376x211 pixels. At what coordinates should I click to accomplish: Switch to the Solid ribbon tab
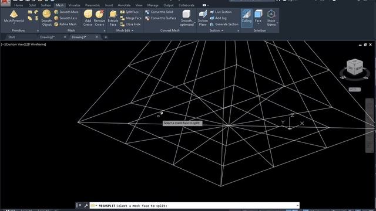[x=32, y=5]
